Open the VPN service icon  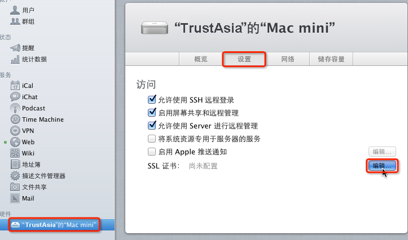(15, 131)
